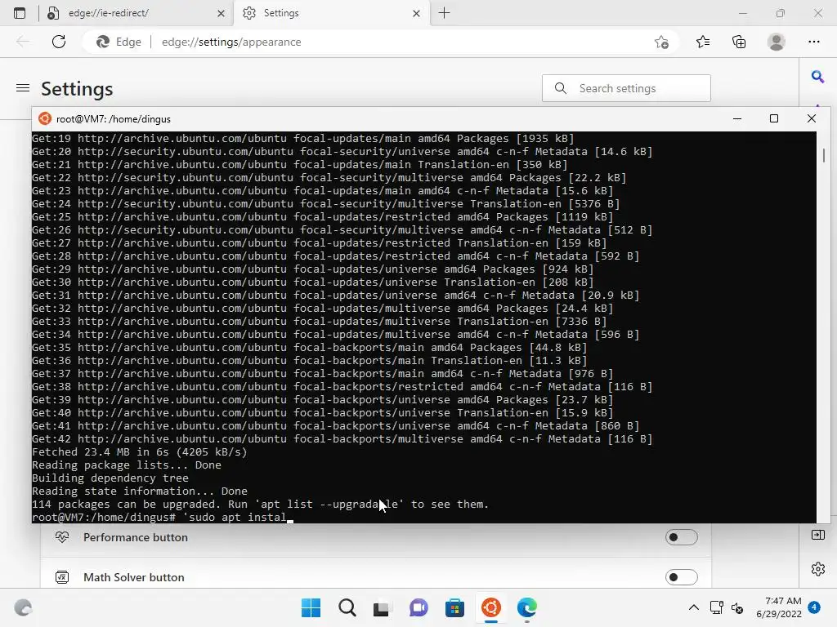Open the Favorites list icon
This screenshot has height=627, width=837.
[x=703, y=42]
